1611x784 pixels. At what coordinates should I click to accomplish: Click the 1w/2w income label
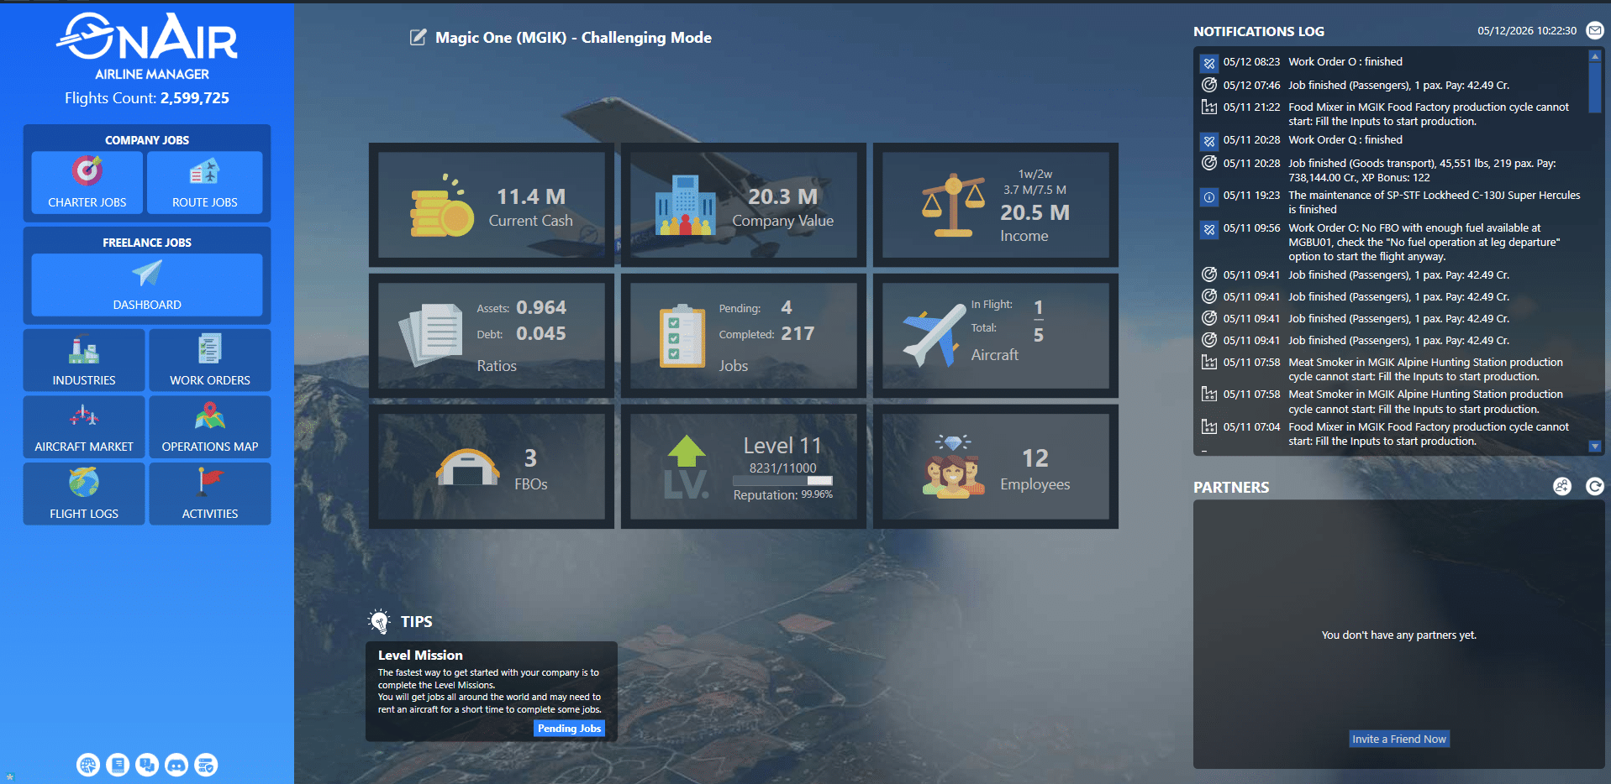point(1035,174)
